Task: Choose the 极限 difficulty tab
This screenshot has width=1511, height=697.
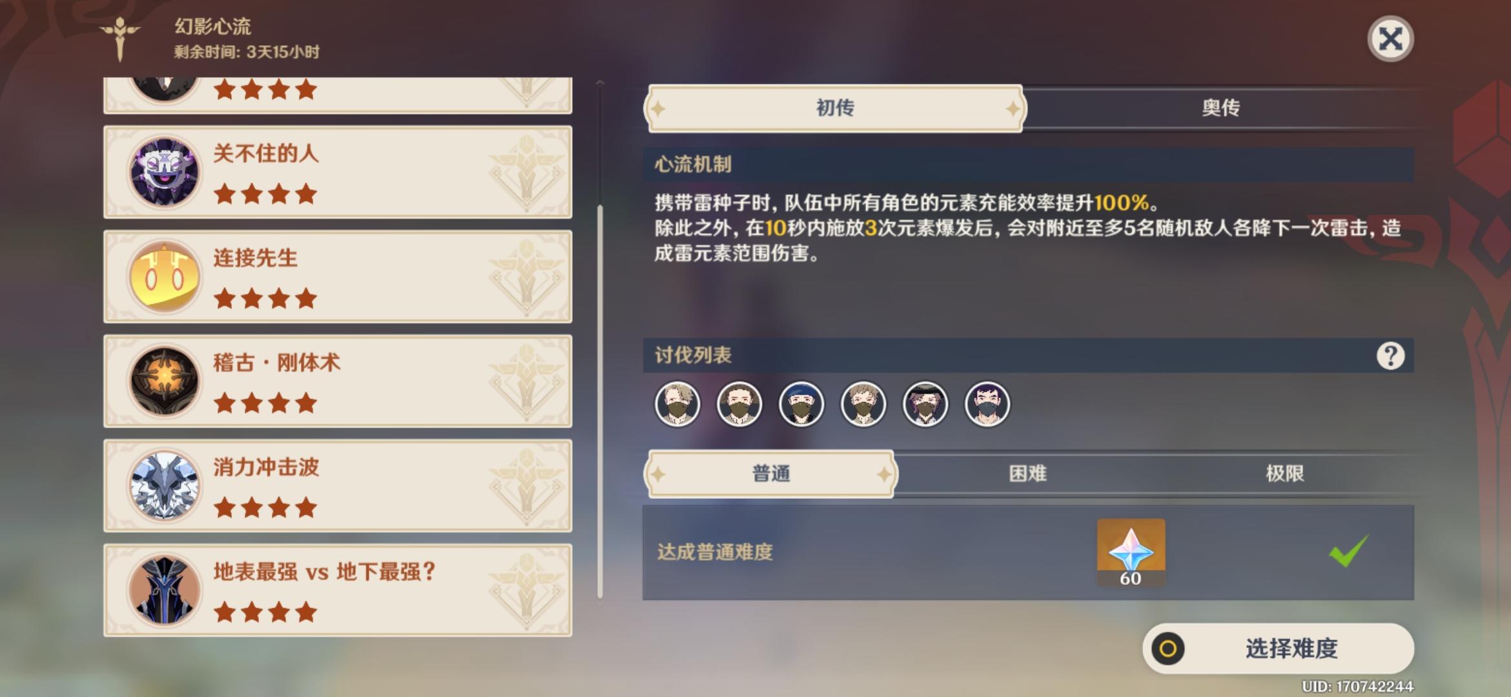Action: pyautogui.click(x=1284, y=474)
